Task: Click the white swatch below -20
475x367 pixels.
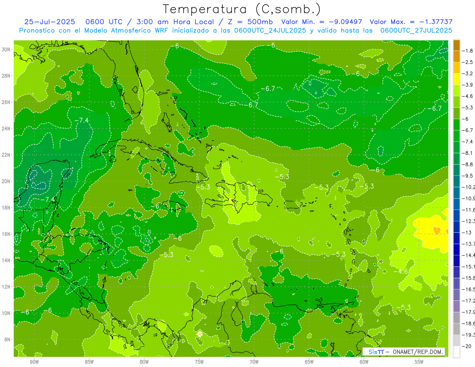Action: [x=456, y=352]
